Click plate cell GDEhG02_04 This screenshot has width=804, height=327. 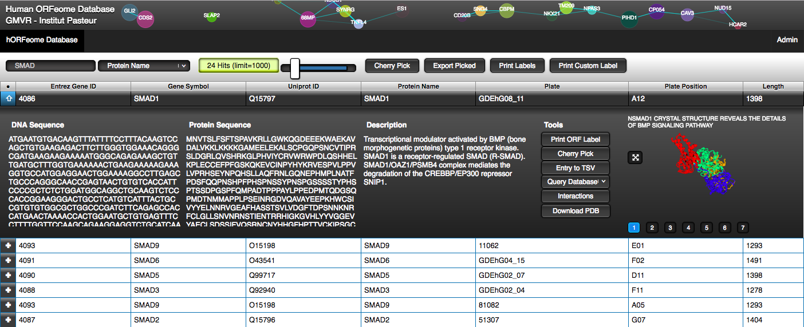(x=552, y=290)
